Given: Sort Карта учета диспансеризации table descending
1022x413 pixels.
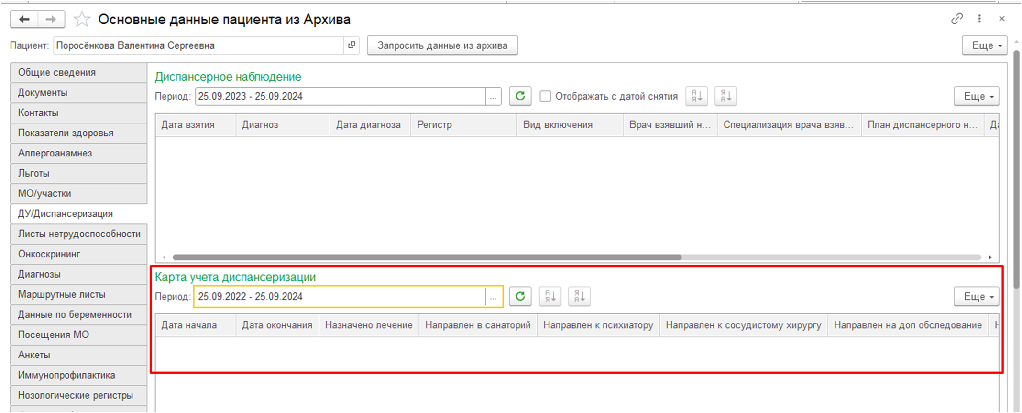Looking at the screenshot, I should point(579,297).
